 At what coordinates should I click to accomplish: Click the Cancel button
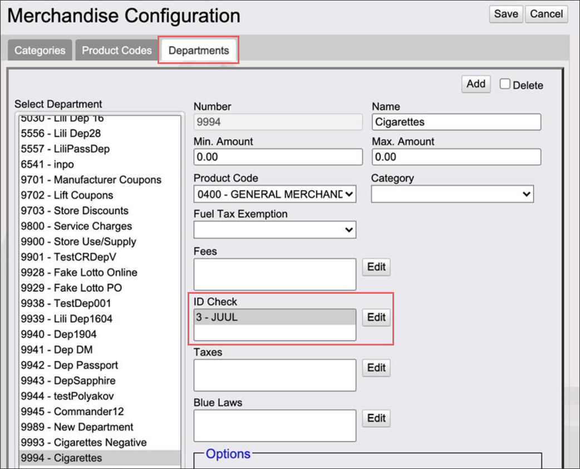[x=546, y=14]
